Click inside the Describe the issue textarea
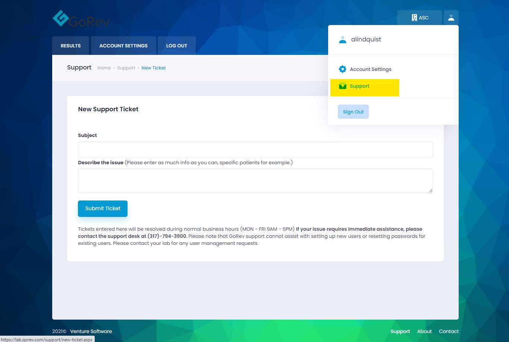This screenshot has height=342, width=509. click(x=255, y=181)
